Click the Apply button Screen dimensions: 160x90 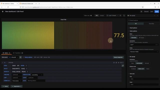coord(157,11)
